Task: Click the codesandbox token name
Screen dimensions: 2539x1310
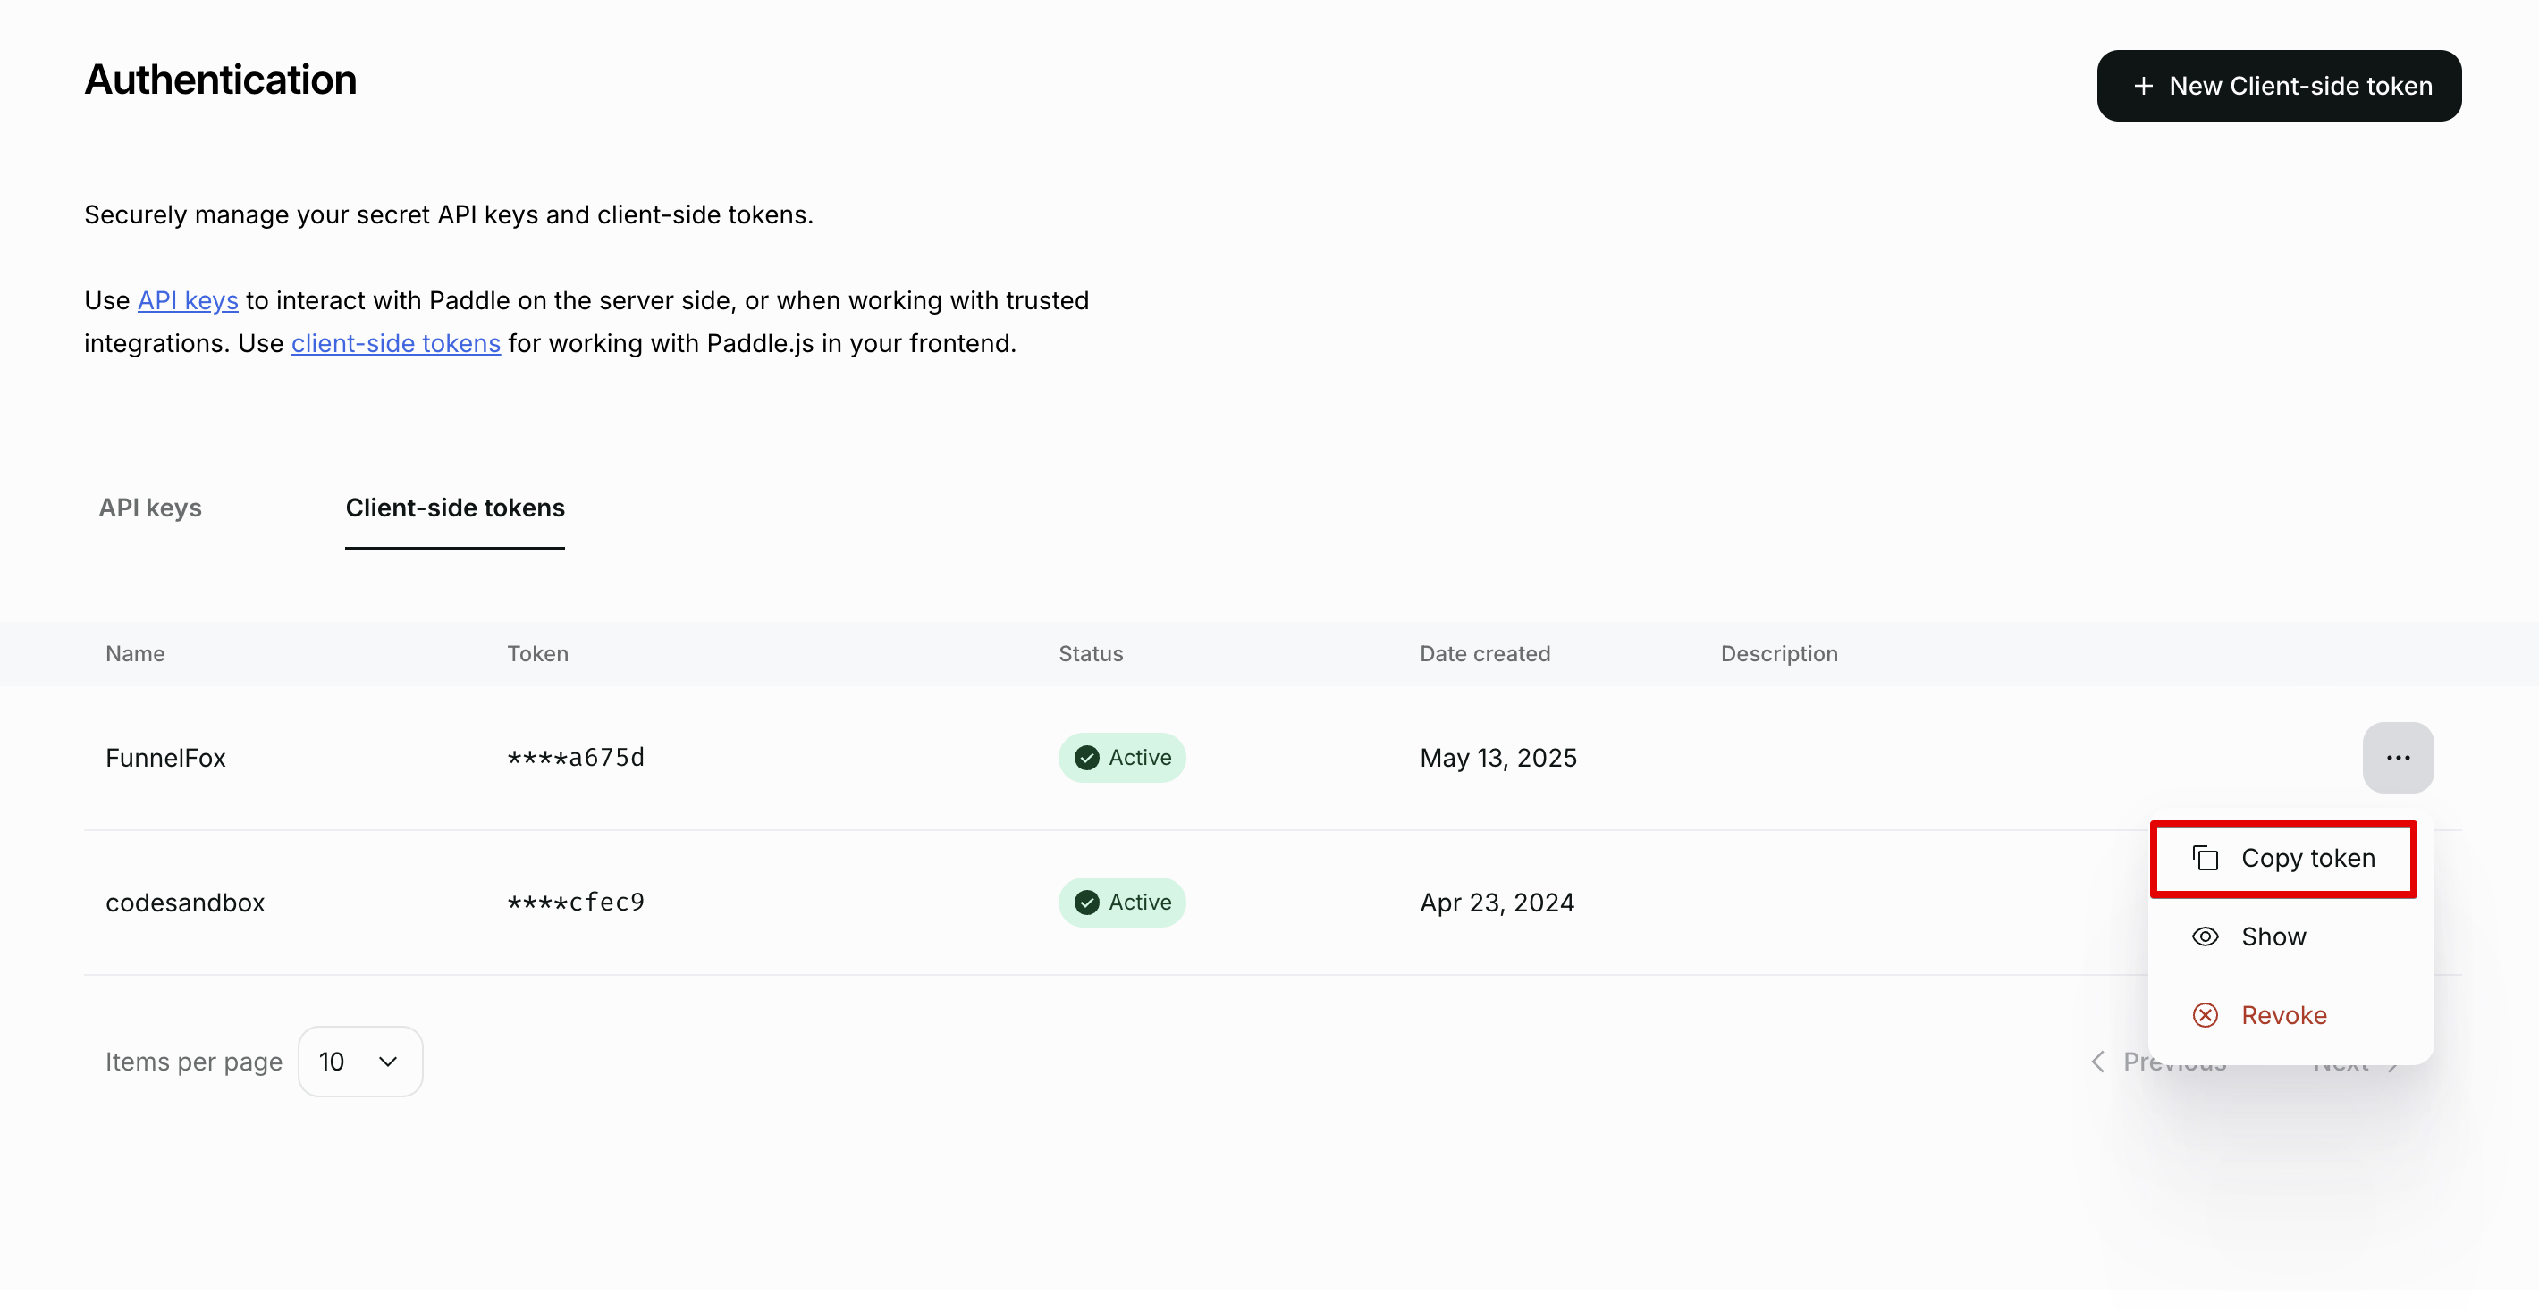Action: click(x=185, y=903)
